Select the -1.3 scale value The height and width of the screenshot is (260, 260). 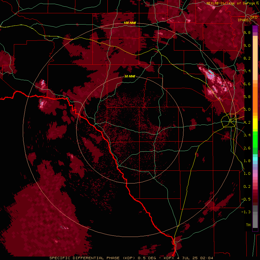pyautogui.click(x=246, y=212)
